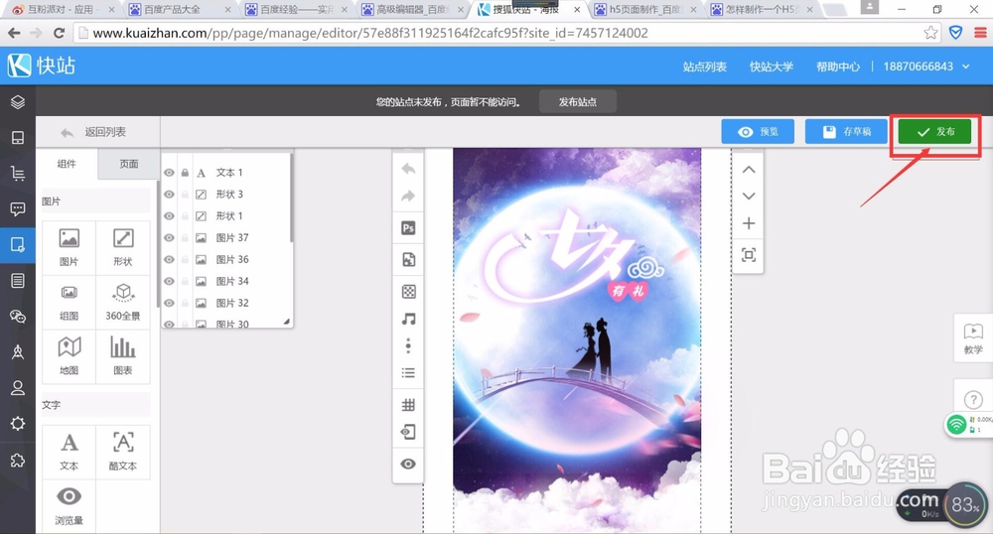Click the puzzle plugin sidebar icon
The width and height of the screenshot is (993, 534).
(18, 460)
